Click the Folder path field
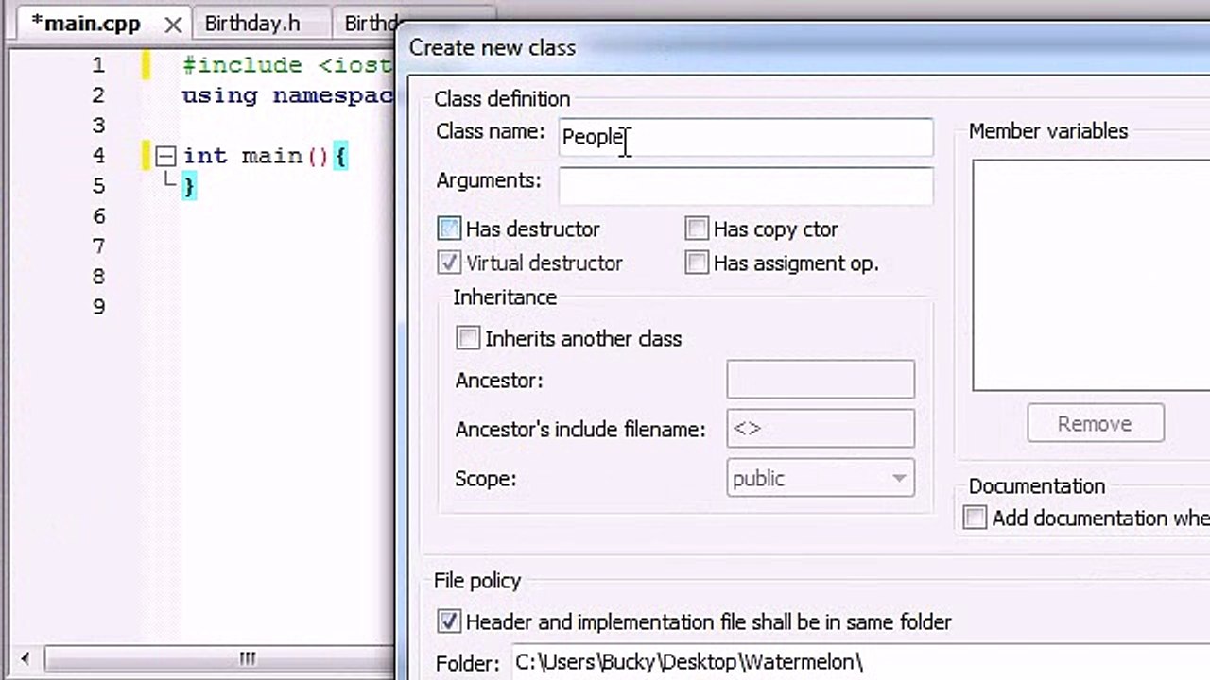Image resolution: width=1210 pixels, height=680 pixels. [x=860, y=662]
